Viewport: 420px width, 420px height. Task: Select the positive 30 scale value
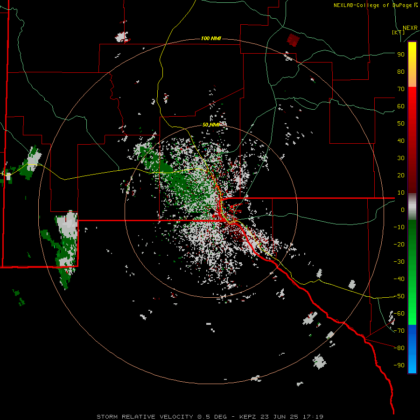point(401,158)
